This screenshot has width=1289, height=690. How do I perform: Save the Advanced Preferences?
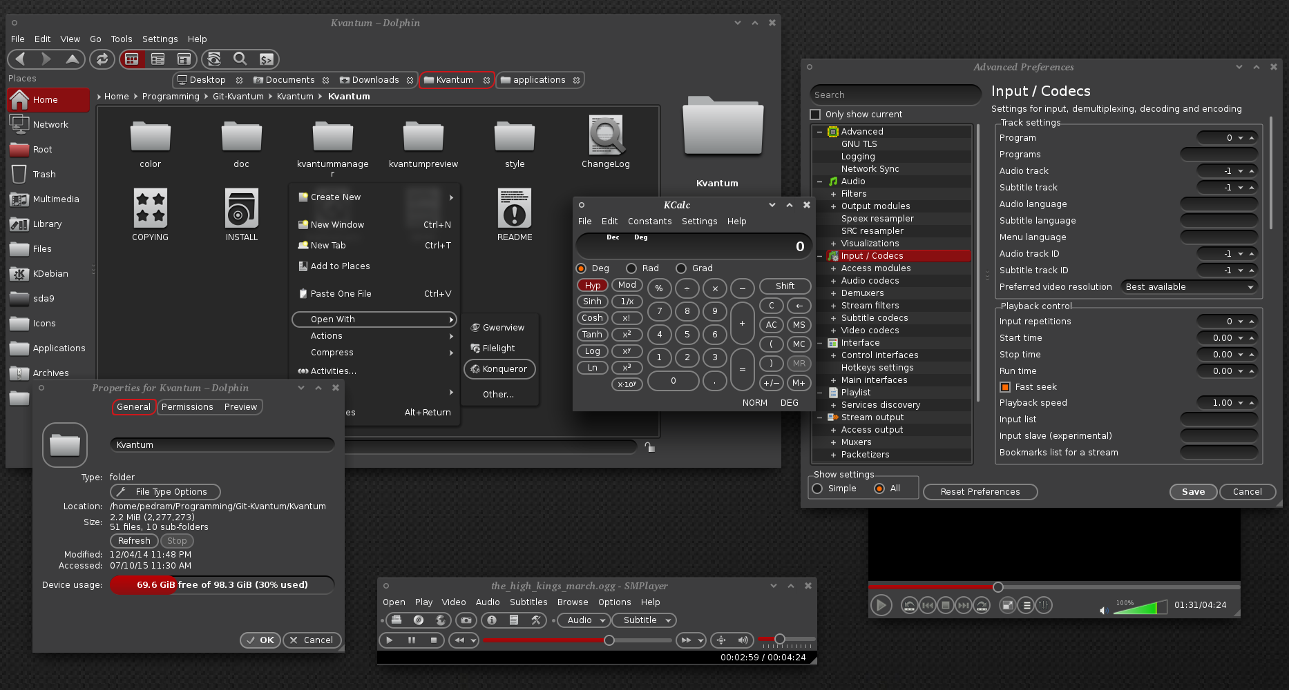[1193, 492]
